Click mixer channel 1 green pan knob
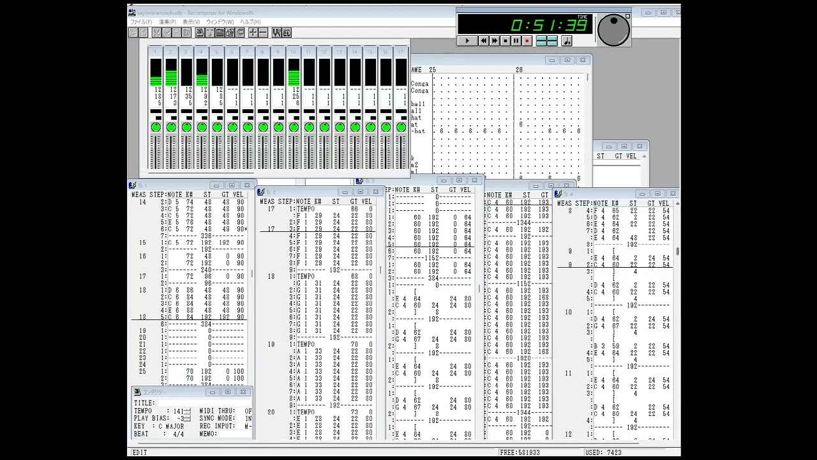 pyautogui.click(x=156, y=127)
